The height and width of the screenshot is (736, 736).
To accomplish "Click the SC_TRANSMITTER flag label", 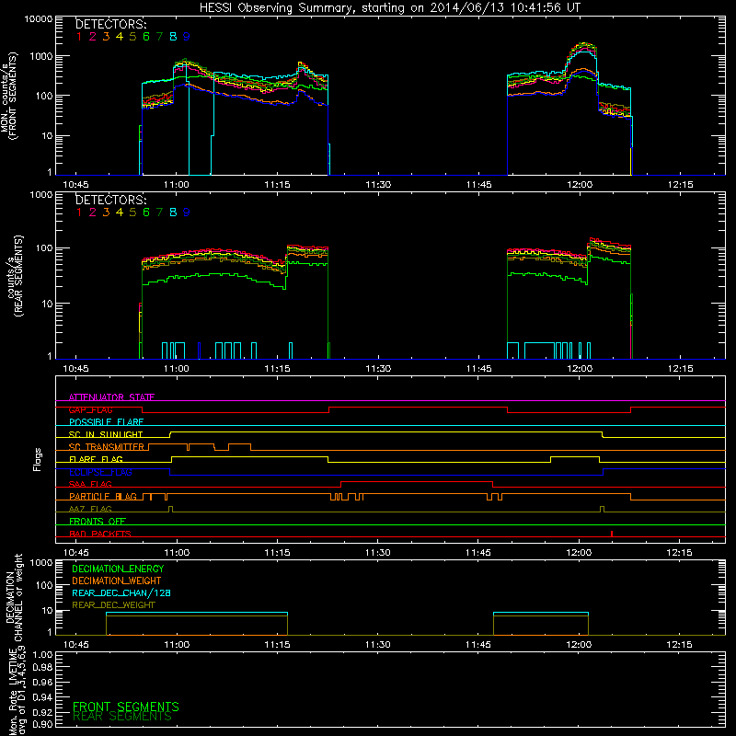I will click(x=107, y=447).
